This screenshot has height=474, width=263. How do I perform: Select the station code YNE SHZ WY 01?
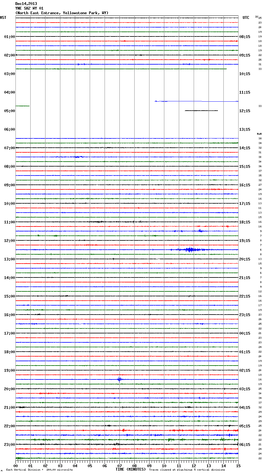point(29,8)
